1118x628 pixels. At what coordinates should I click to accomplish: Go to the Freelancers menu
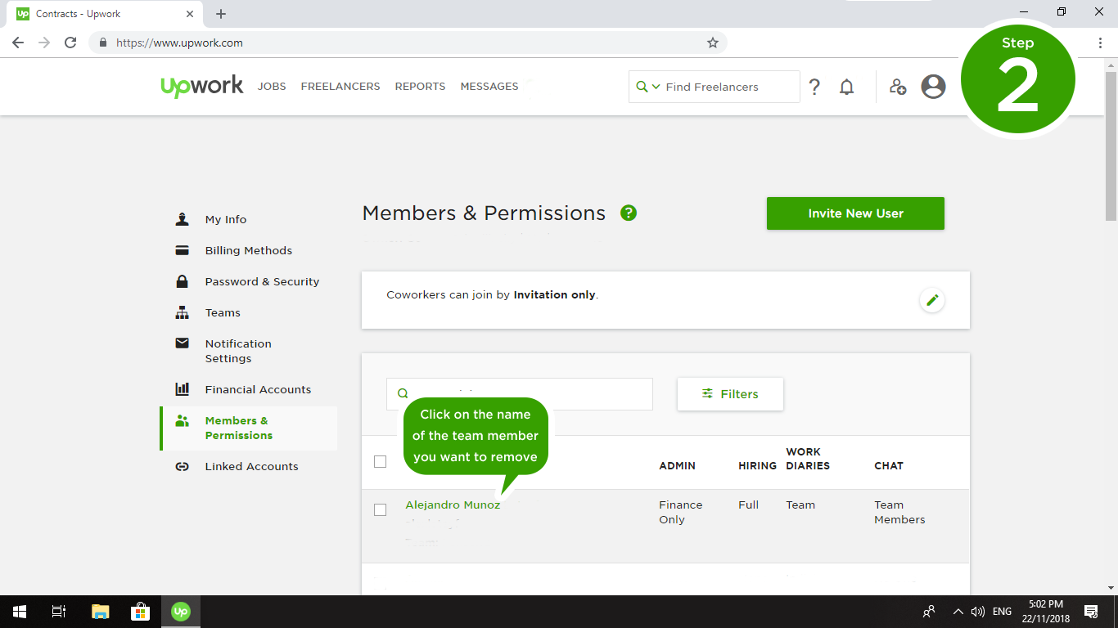coord(340,87)
